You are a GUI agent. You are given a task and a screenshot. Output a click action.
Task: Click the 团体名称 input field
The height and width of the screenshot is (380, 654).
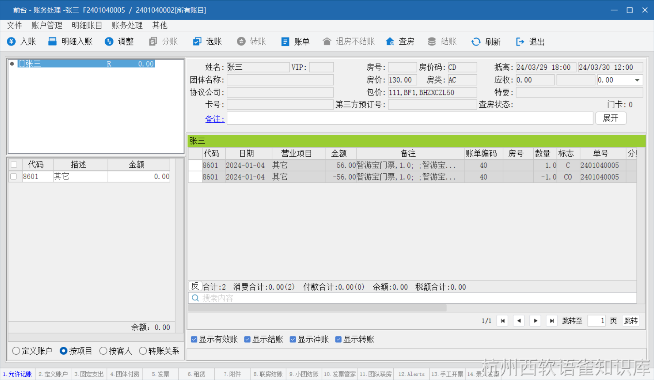coord(280,80)
